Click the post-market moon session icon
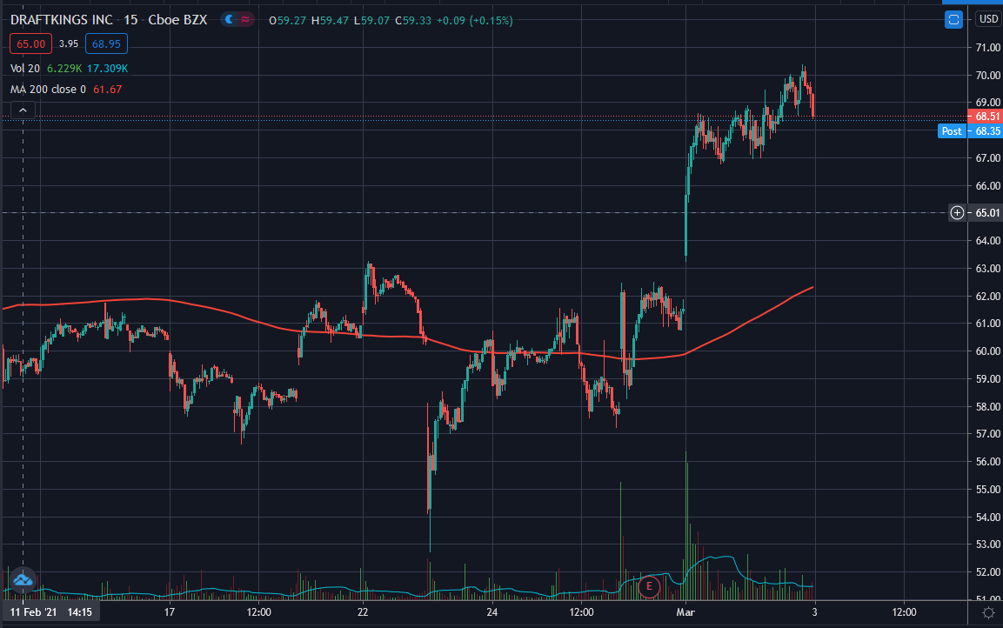This screenshot has width=1003, height=628. [229, 20]
